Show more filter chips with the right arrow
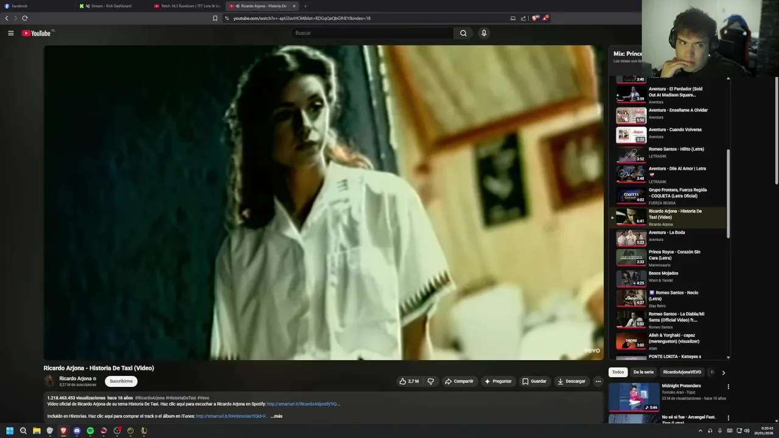This screenshot has height=438, width=779. pyautogui.click(x=723, y=372)
